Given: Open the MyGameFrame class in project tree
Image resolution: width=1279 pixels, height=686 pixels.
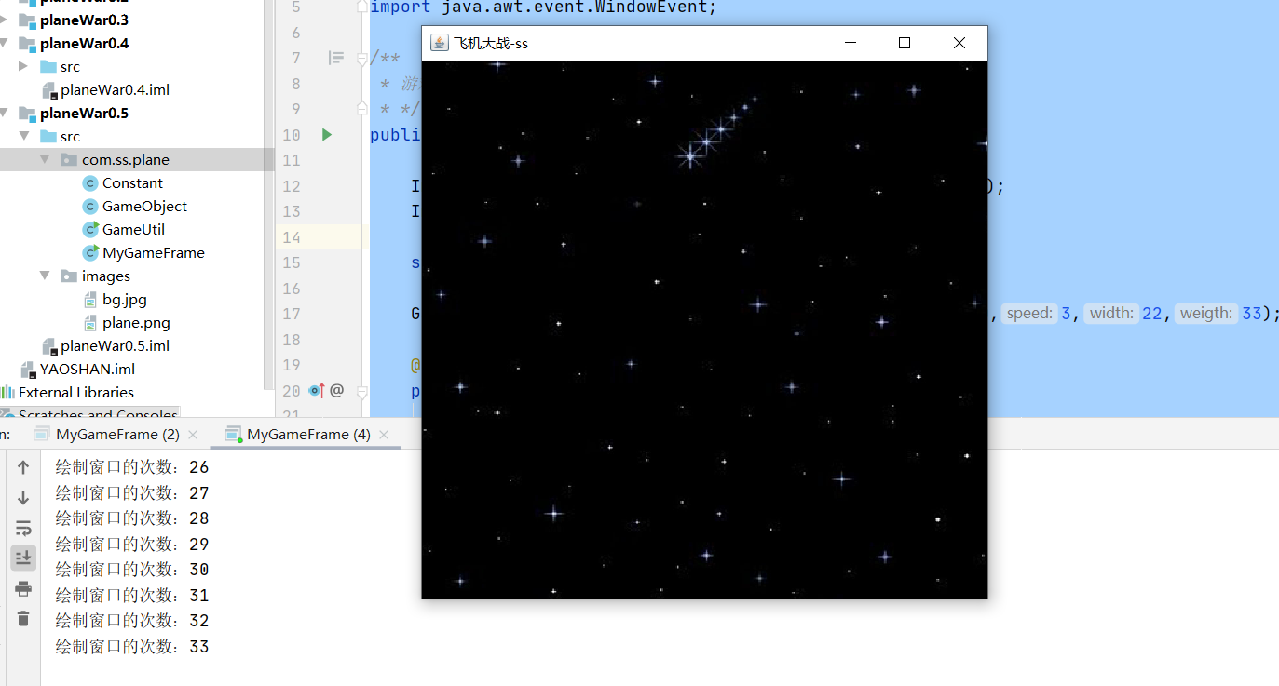Looking at the screenshot, I should [154, 253].
